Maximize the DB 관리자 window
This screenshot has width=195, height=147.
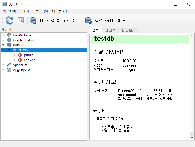point(176,4)
